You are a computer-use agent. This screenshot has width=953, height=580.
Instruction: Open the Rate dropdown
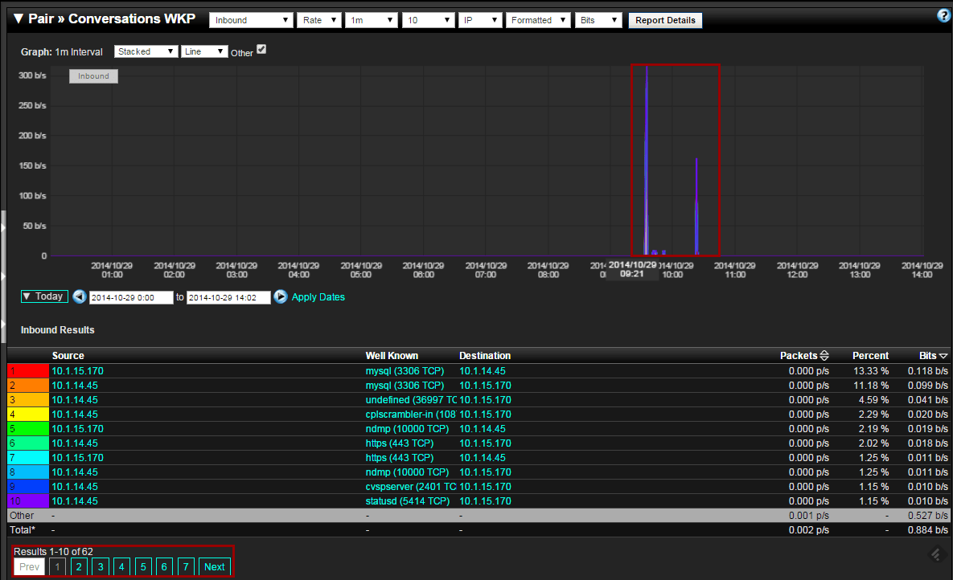tap(319, 20)
